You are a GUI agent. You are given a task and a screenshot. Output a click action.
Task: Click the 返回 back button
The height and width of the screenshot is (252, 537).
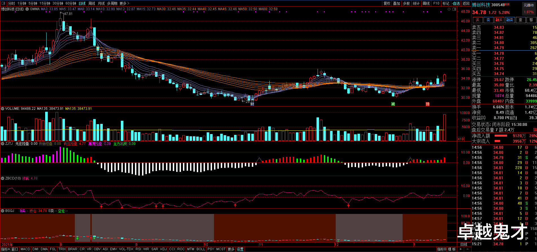(x=466, y=3)
